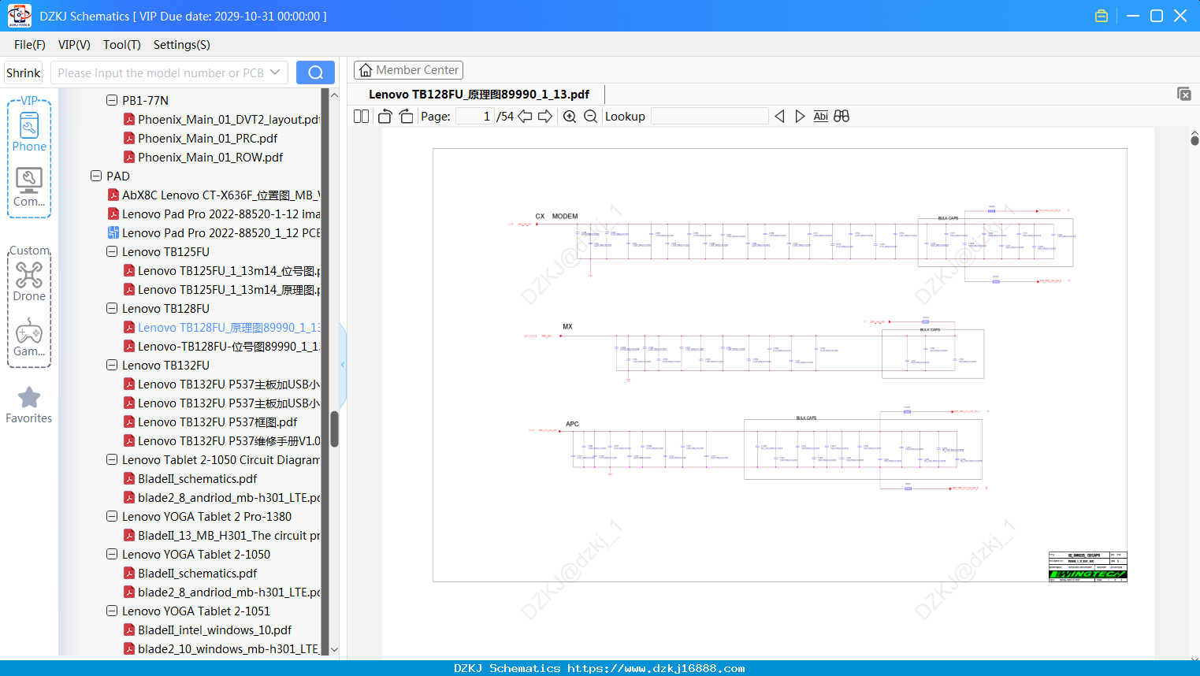Image resolution: width=1200 pixels, height=676 pixels.
Task: Collapse Lenovo YOGA Tablet 2-1051 node
Action: click(x=112, y=611)
